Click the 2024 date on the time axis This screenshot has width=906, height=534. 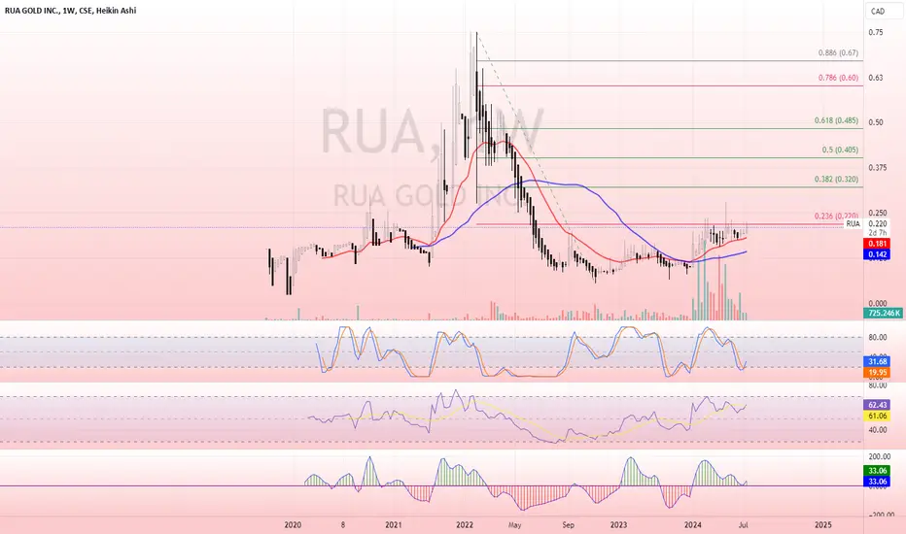point(693,524)
